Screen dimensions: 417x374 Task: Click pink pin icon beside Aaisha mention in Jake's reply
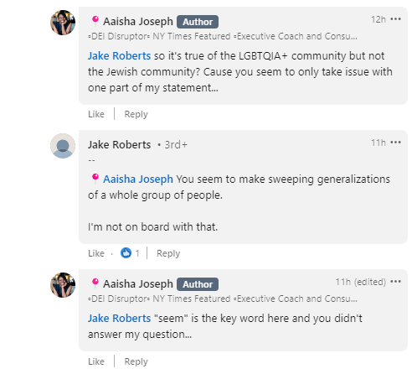point(95,179)
